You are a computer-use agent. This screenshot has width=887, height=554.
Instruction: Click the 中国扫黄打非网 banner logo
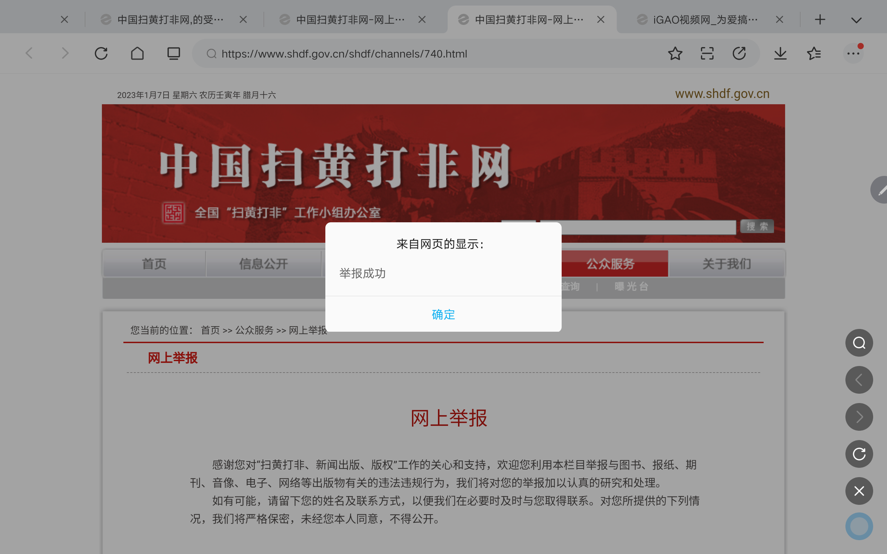point(335,166)
